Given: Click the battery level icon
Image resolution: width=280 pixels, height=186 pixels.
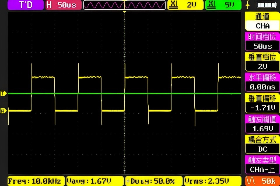Looking at the screenshot, I should (x=267, y=5).
